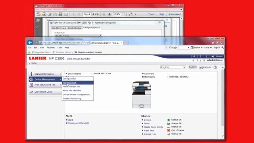Click the first Adobe Reader toolbar icon
Screen dimensions: 254x143
38,14
